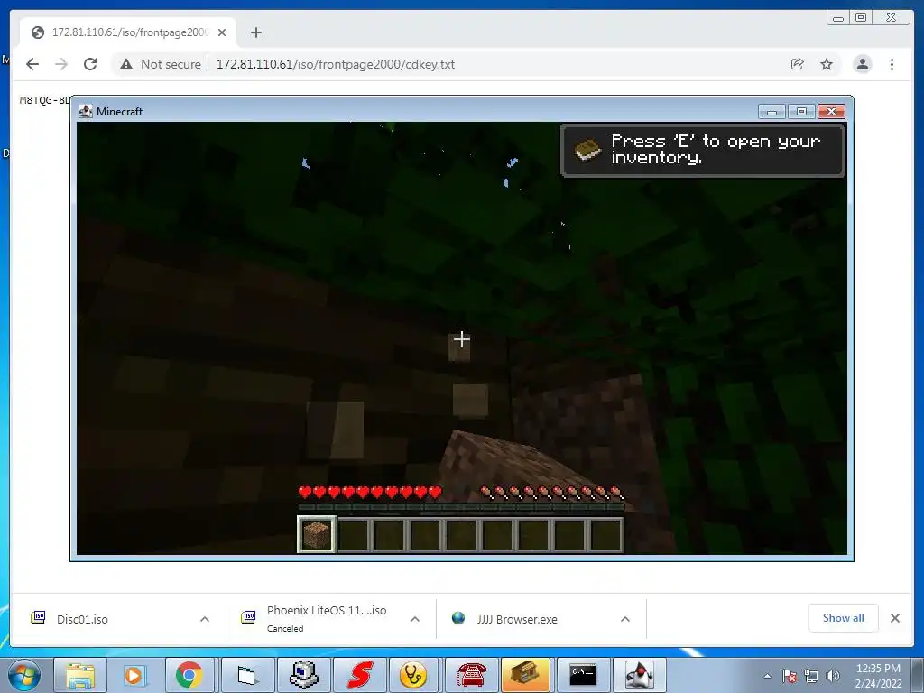The height and width of the screenshot is (693, 924).
Task: Expand options for the Phoenix LiteOS download
Action: [415, 619]
